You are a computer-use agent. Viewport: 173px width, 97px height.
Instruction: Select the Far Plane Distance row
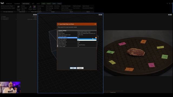click(x=68, y=41)
